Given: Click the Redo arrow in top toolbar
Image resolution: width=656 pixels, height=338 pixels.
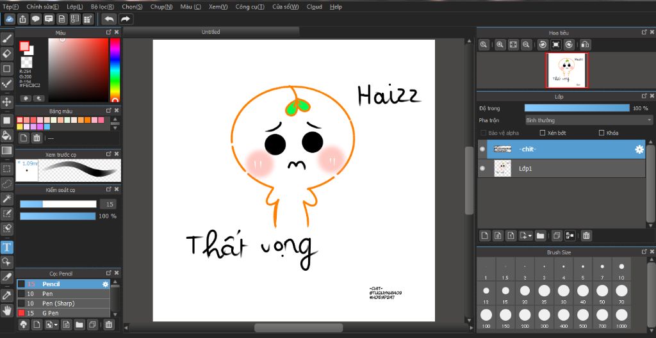Looking at the screenshot, I should (x=125, y=19).
